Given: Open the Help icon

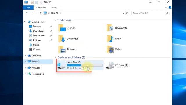Looking at the screenshot, I should point(170,7).
